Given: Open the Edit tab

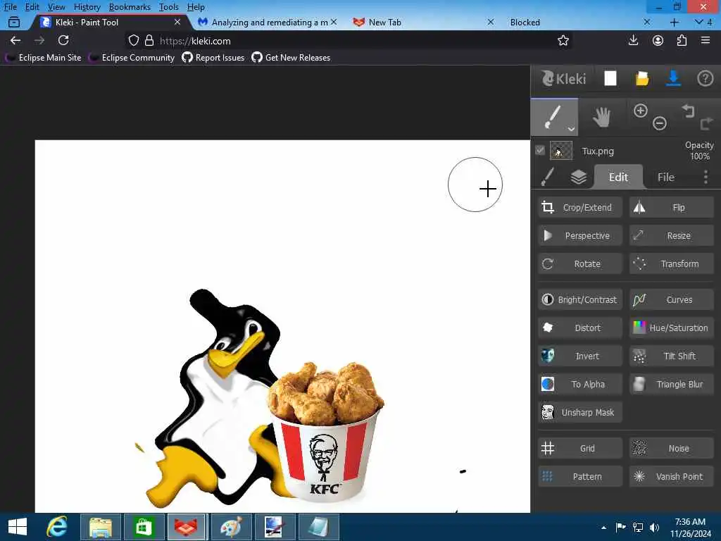Looking at the screenshot, I should point(618,177).
